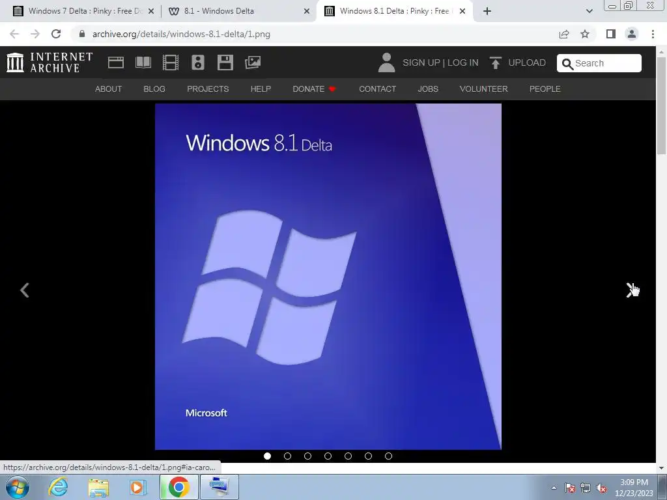Click the CONTACT link
667x500 pixels.
(377, 89)
